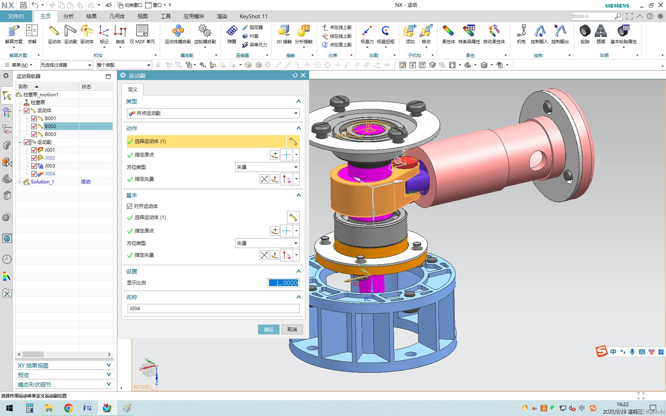Edit the 显示比例 value field
The height and width of the screenshot is (416, 666).
[283, 283]
